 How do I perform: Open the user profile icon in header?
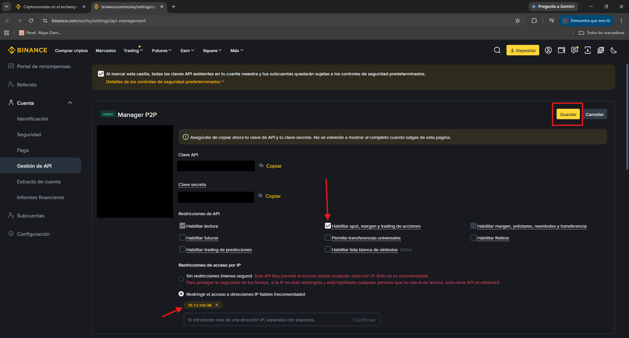(x=548, y=50)
